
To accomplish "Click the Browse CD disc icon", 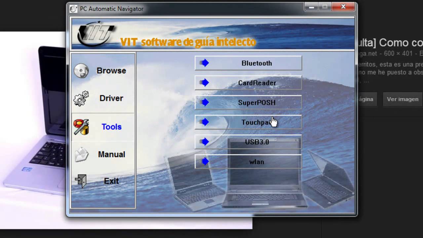I will tap(81, 71).
